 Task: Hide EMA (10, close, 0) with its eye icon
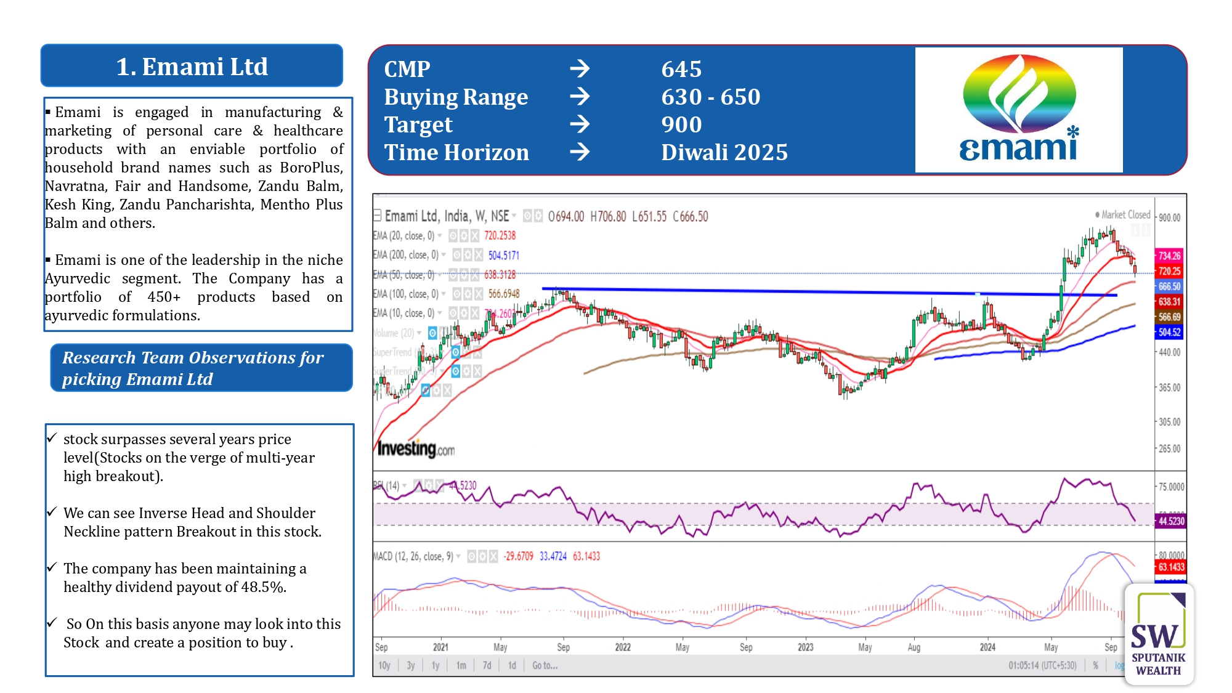coord(453,314)
